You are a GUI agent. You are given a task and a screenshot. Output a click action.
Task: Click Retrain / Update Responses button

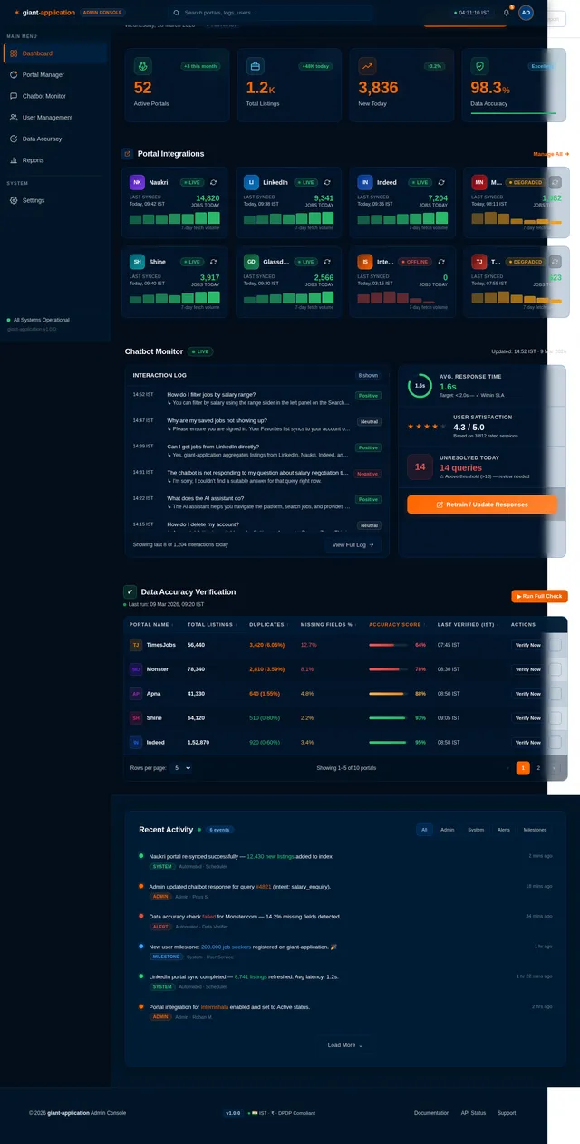482,505
